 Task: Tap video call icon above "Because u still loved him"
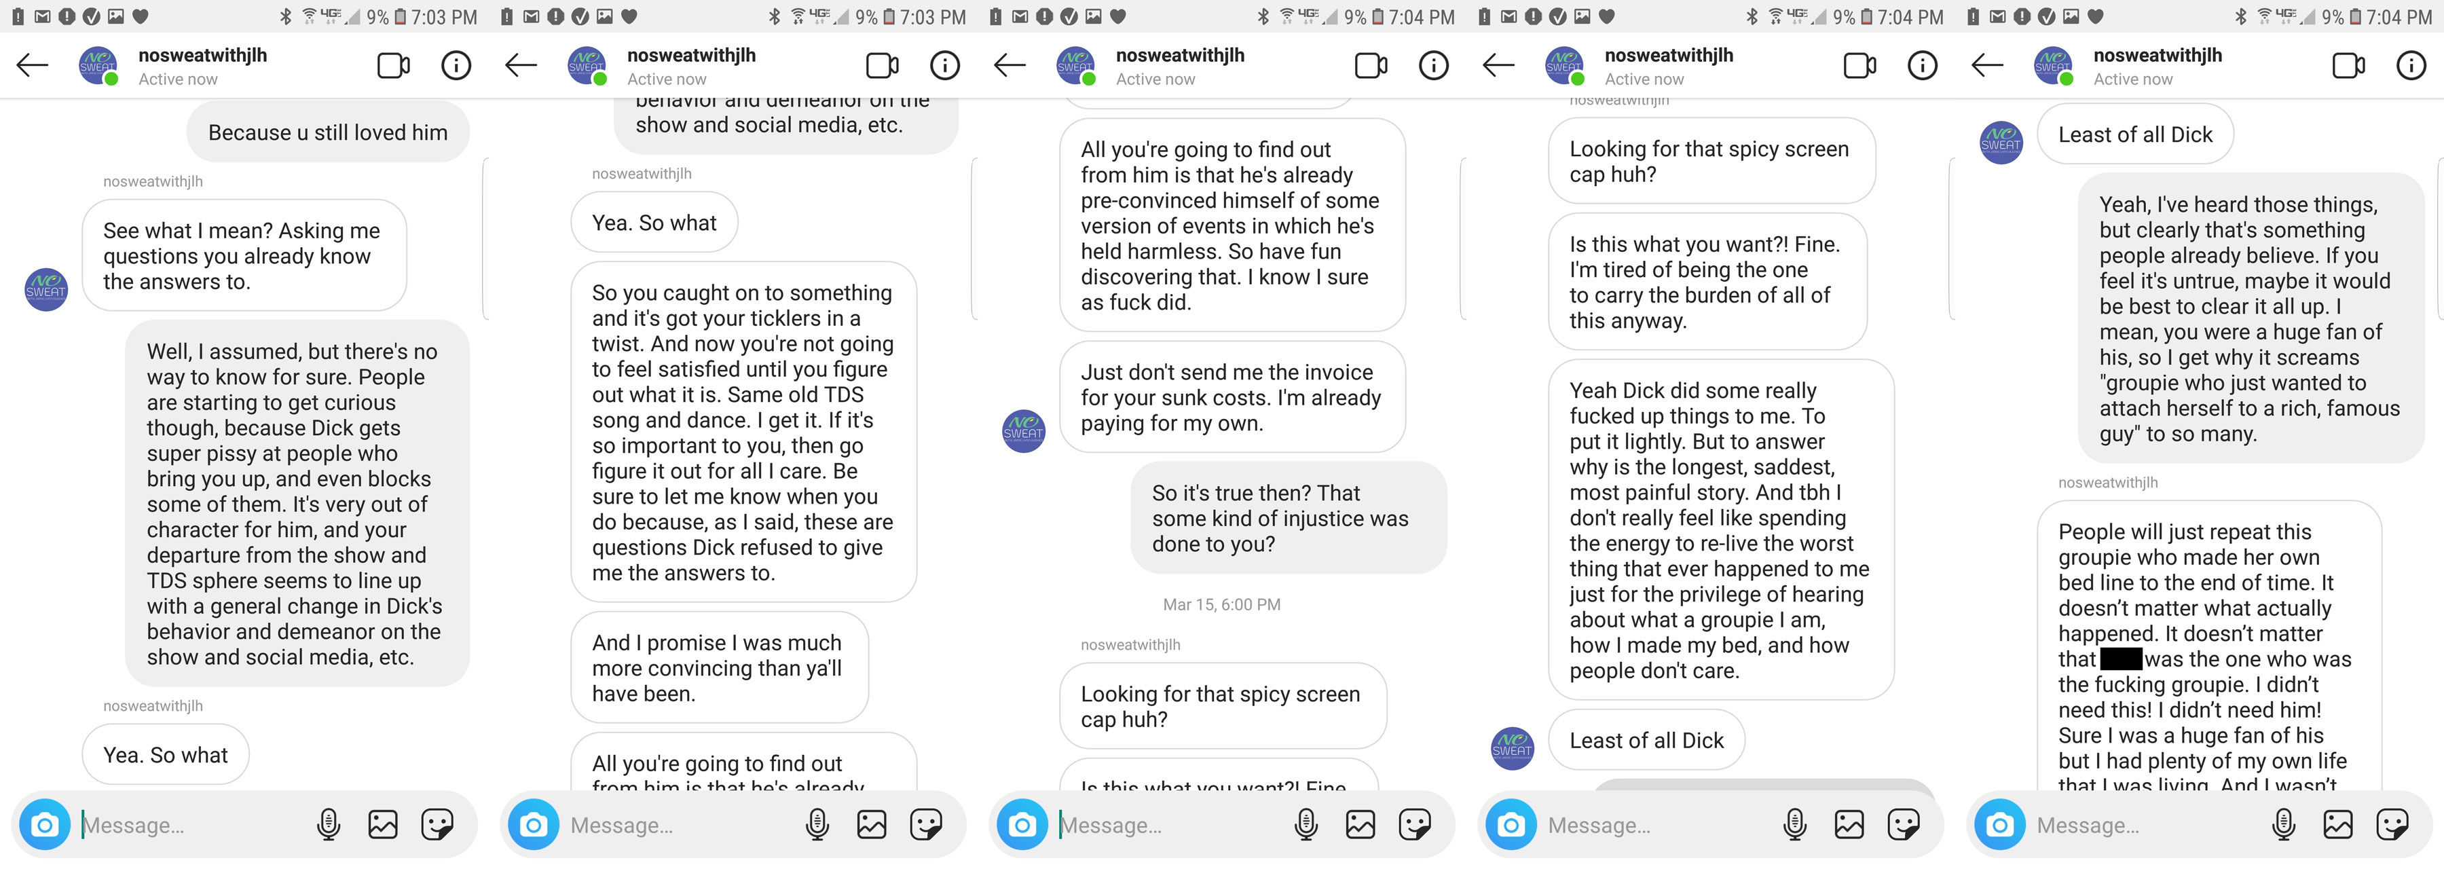(393, 65)
